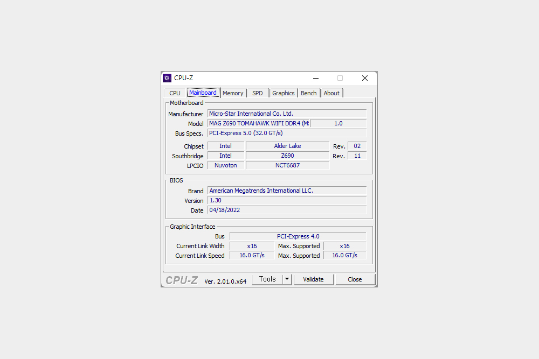Click the Manufacturer field Micro-Star International
This screenshot has width=539, height=359.
[x=287, y=114]
